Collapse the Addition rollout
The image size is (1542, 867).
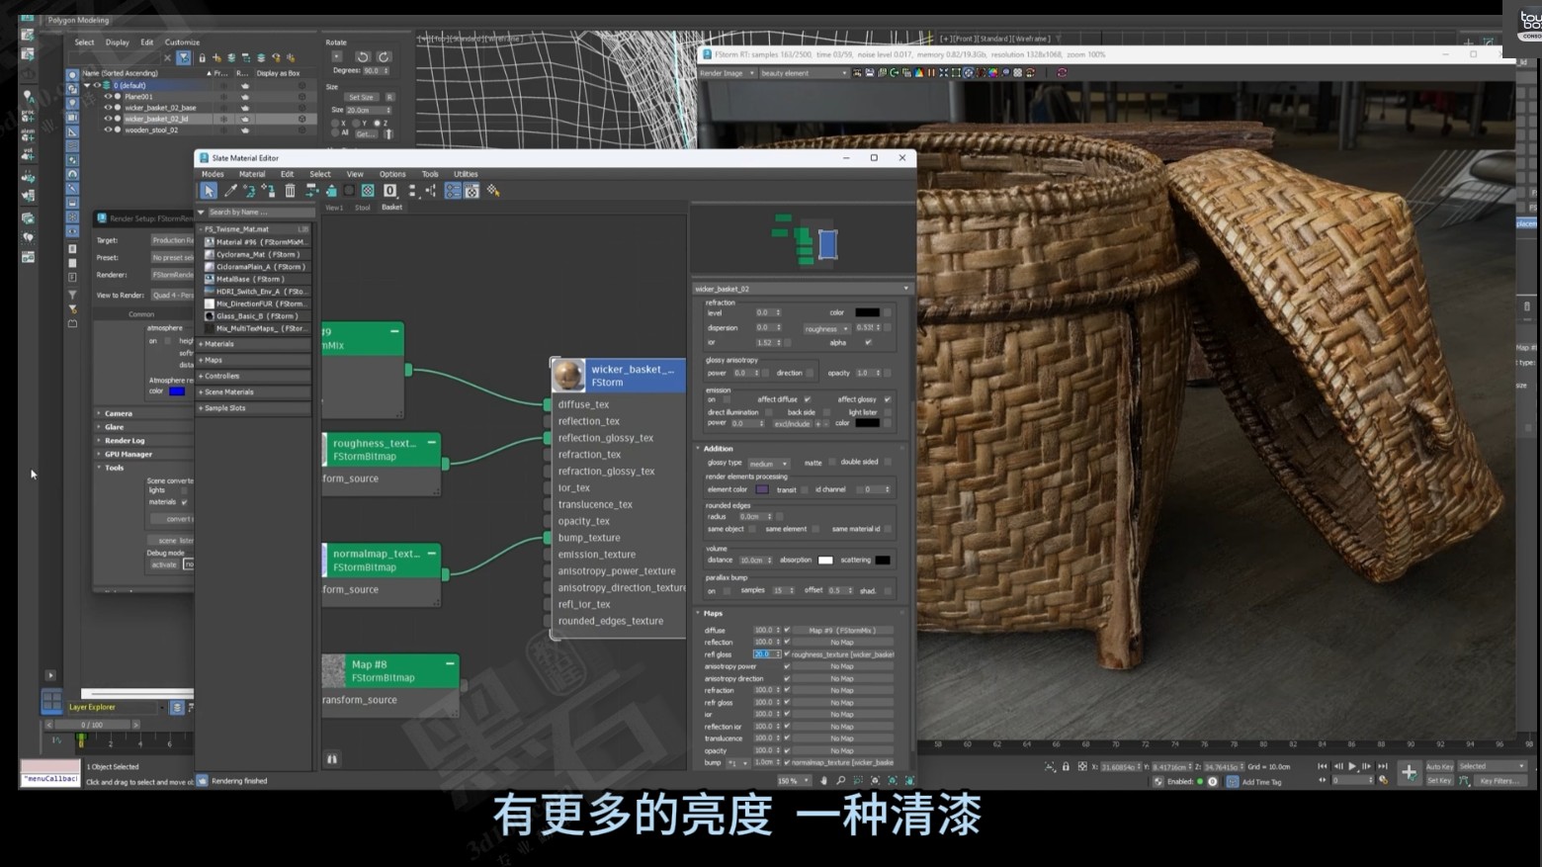point(698,448)
